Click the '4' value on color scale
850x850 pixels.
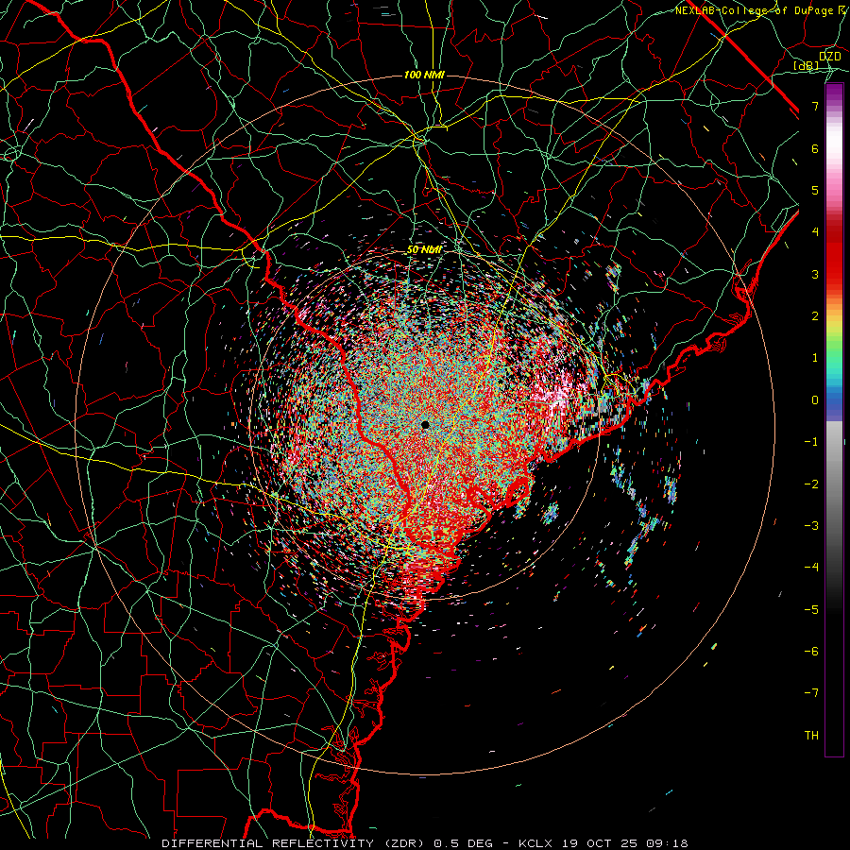point(815,232)
